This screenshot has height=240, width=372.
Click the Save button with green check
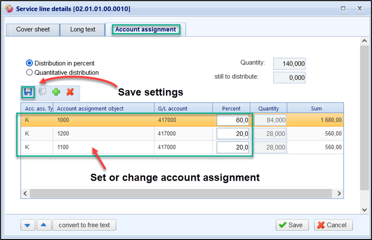coord(292,225)
